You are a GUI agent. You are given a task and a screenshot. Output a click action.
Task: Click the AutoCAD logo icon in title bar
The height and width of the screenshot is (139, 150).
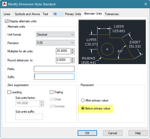click(x=5, y=4)
